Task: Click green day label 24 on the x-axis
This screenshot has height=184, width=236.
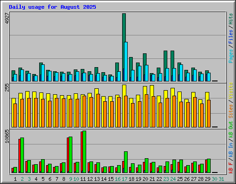Action: point(173,179)
